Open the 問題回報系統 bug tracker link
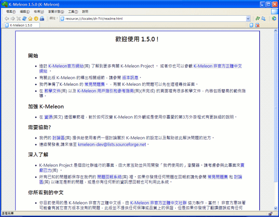Image resolution: width=279 pixels, height=217 pixels. pyautogui.click(x=109, y=177)
